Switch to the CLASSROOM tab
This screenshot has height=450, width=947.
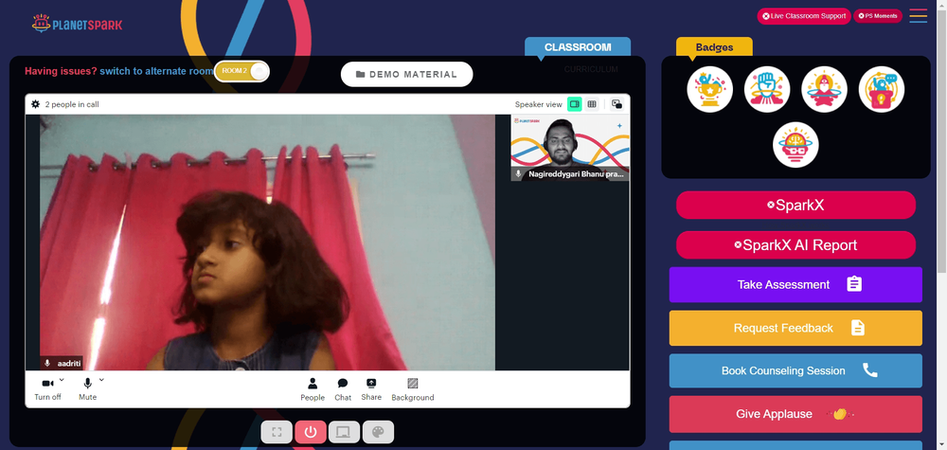click(x=578, y=47)
